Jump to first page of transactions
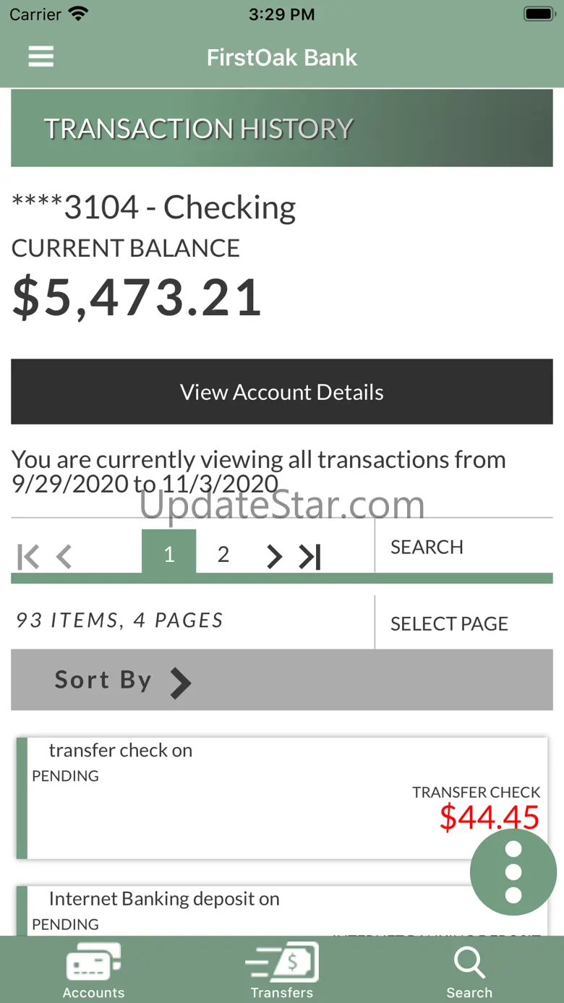The image size is (564, 1003). tap(28, 557)
